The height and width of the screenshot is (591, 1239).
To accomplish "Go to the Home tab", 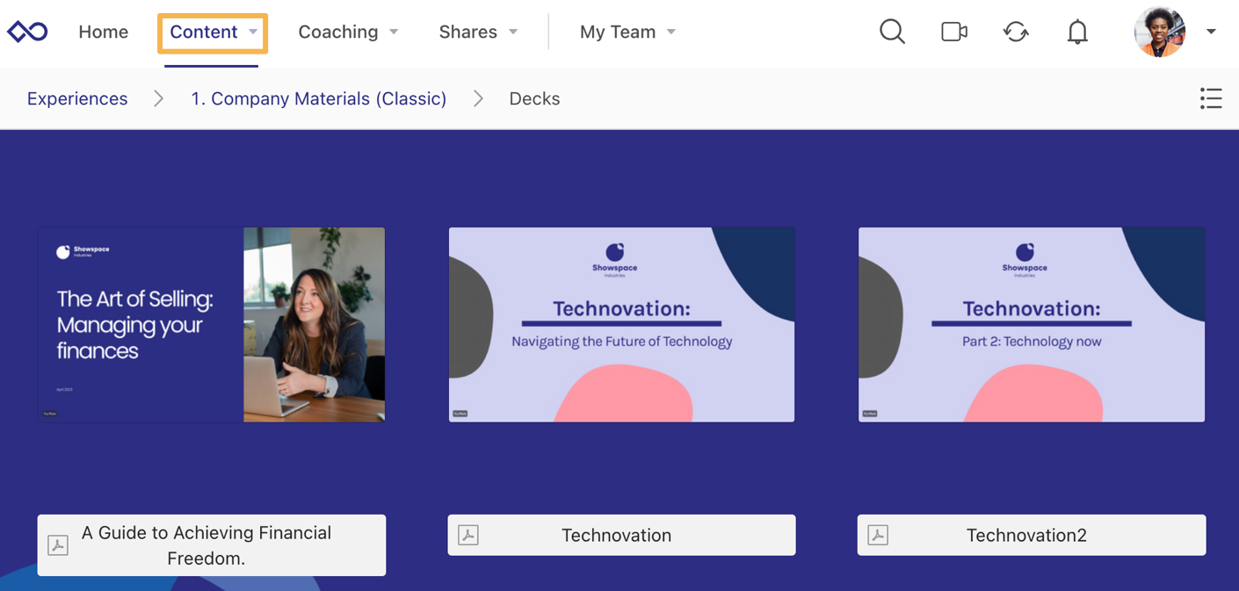I will 103,32.
